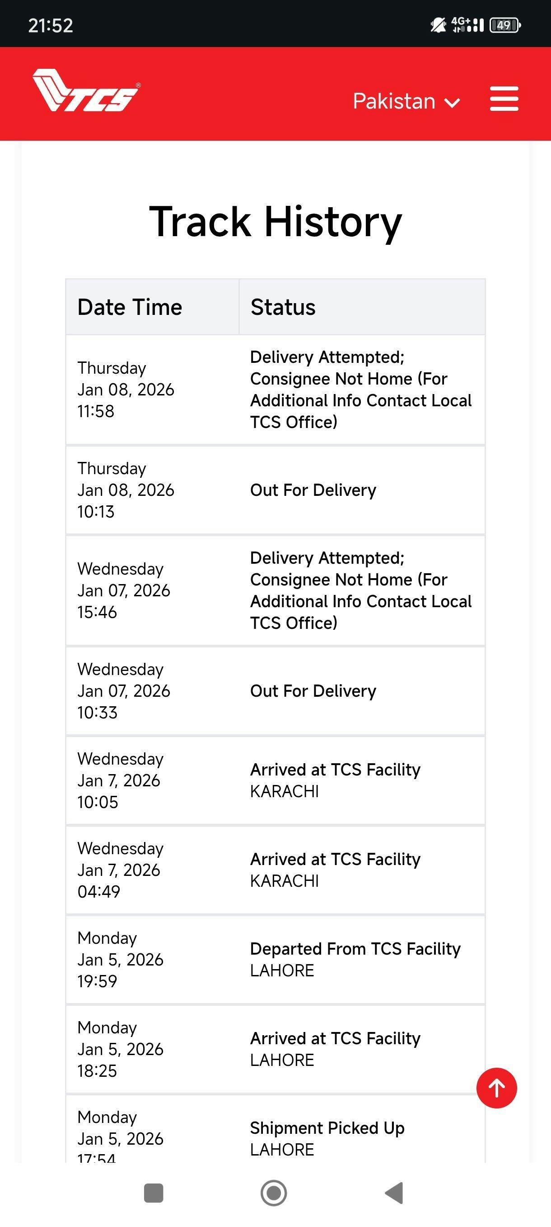Select the Status column header

283,307
